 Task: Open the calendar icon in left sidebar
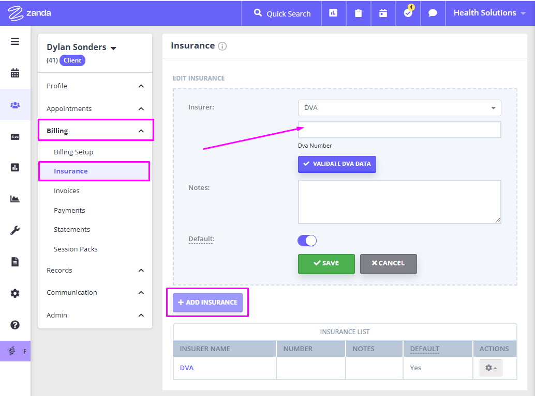coord(15,73)
